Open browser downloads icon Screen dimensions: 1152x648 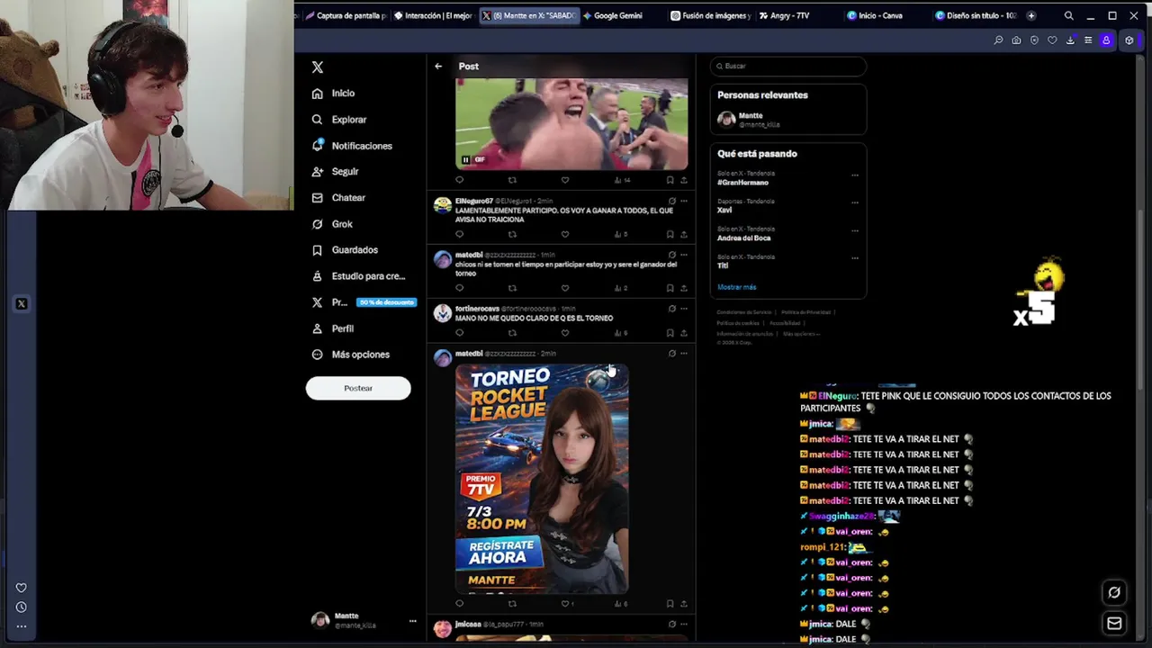pyautogui.click(x=1070, y=40)
